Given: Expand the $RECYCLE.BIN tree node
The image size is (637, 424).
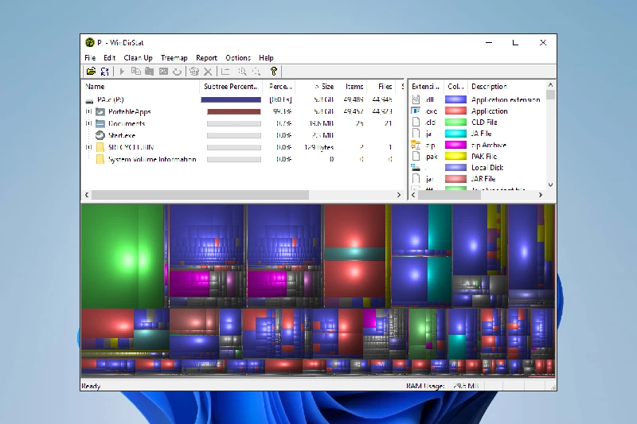Looking at the screenshot, I should click(x=88, y=147).
